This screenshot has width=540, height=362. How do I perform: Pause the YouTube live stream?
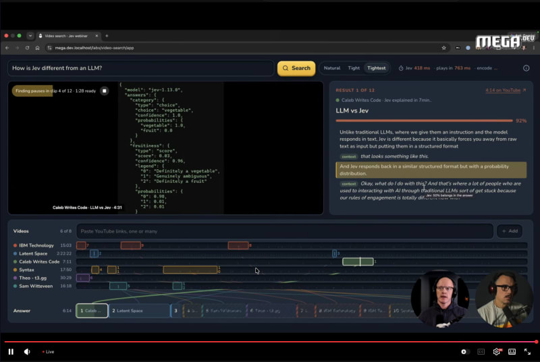point(11,352)
